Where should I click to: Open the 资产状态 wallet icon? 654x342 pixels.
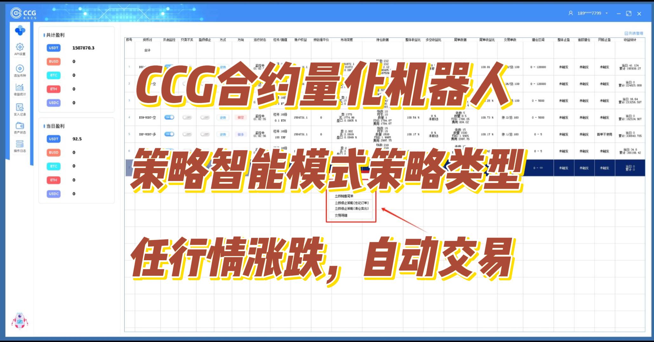click(20, 126)
